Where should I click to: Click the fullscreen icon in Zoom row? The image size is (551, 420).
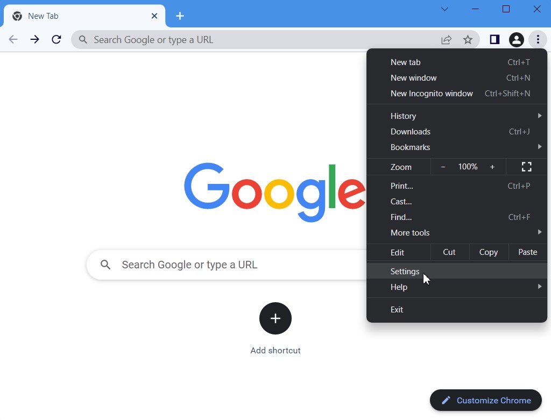[526, 167]
